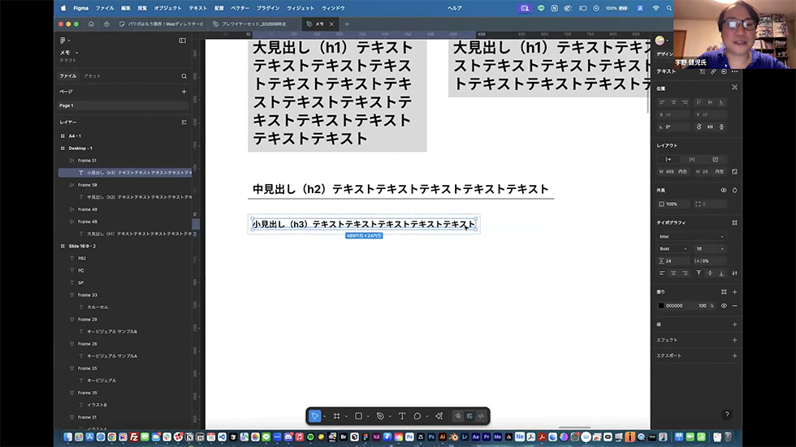
Task: Go to the Home icon tab
Action: pyautogui.click(x=91, y=24)
